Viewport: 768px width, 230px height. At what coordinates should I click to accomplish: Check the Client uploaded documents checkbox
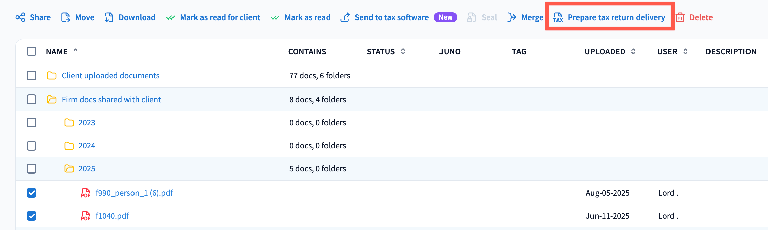(32, 76)
